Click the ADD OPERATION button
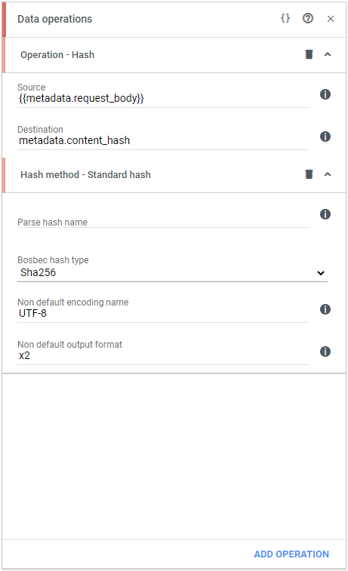This screenshot has height=571, width=348. click(291, 554)
